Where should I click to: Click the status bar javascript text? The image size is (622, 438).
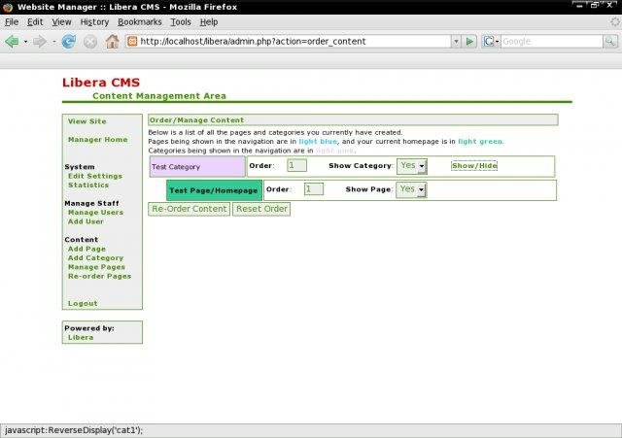(x=74, y=430)
